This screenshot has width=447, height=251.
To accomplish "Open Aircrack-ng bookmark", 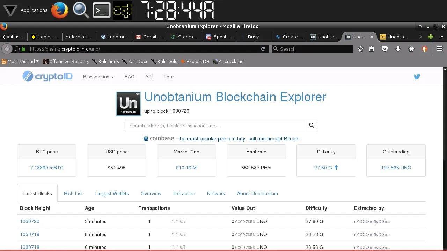I will (x=228, y=61).
